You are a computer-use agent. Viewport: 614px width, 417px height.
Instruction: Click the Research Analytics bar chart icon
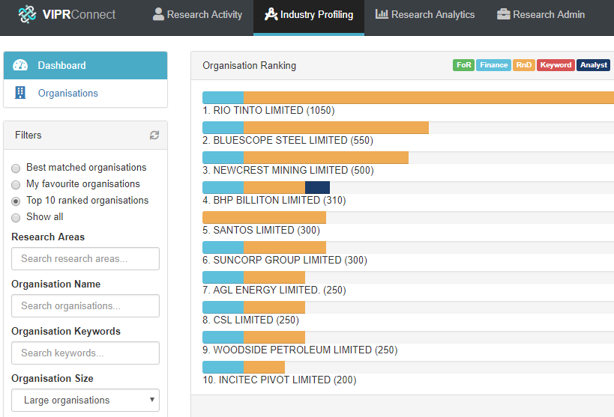pos(382,14)
